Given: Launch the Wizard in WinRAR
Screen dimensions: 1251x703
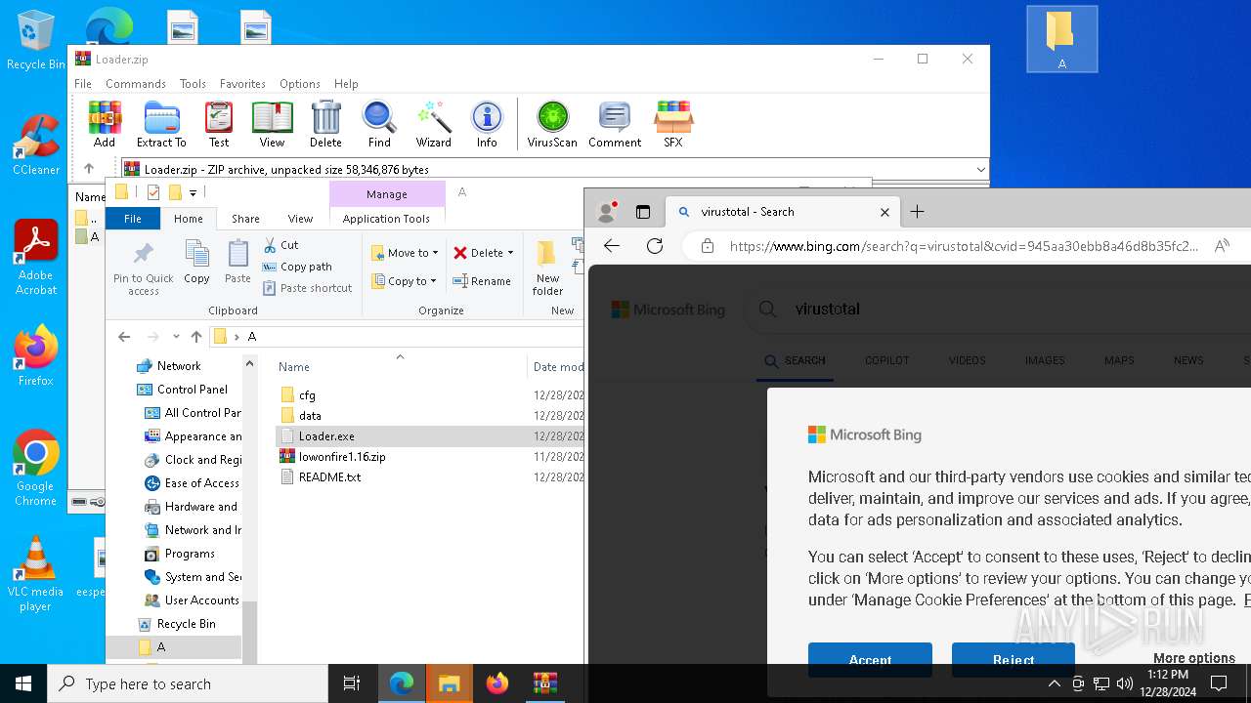Looking at the screenshot, I should (433, 124).
